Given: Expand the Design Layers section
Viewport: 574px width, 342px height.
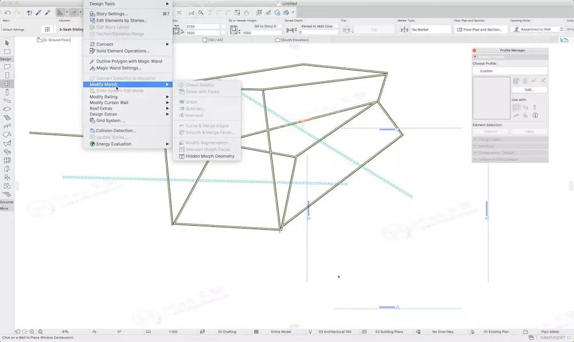Looking at the screenshot, I should [510, 140].
